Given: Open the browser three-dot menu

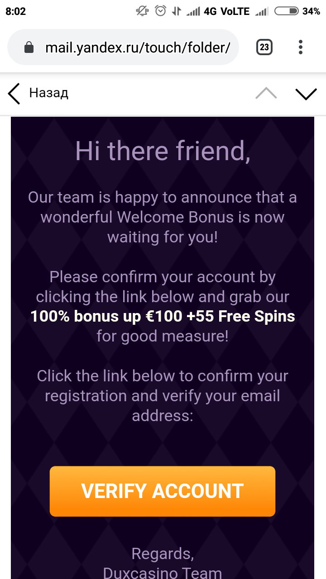Looking at the screenshot, I should pyautogui.click(x=301, y=47).
